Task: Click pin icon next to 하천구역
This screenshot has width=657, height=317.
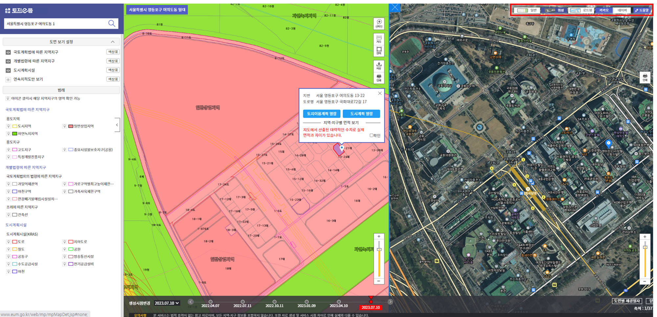Action: point(8,192)
